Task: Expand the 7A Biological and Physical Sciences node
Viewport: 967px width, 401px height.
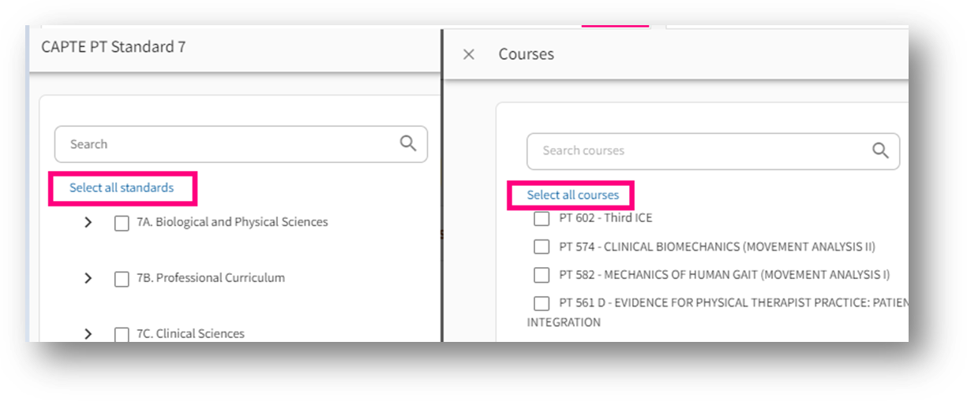Action: pos(88,223)
